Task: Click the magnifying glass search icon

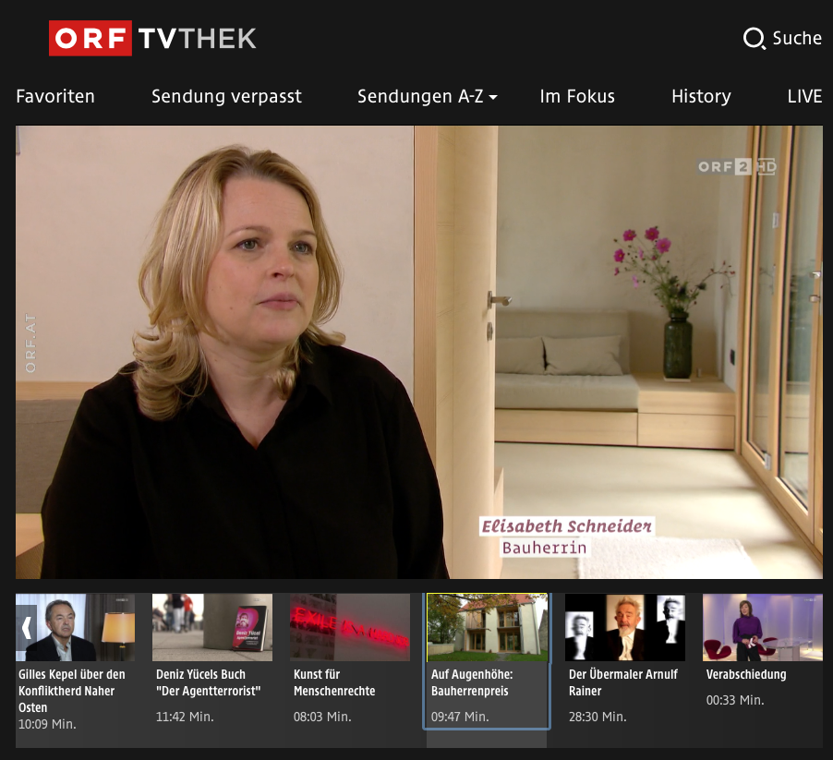Action: click(x=754, y=39)
